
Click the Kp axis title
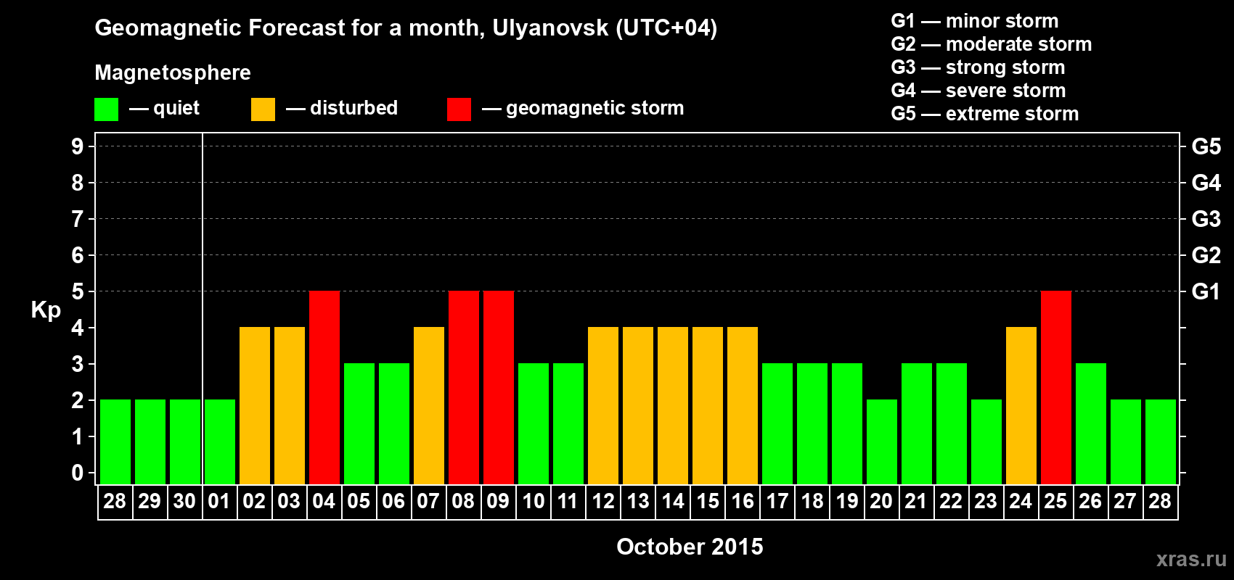[x=46, y=310]
